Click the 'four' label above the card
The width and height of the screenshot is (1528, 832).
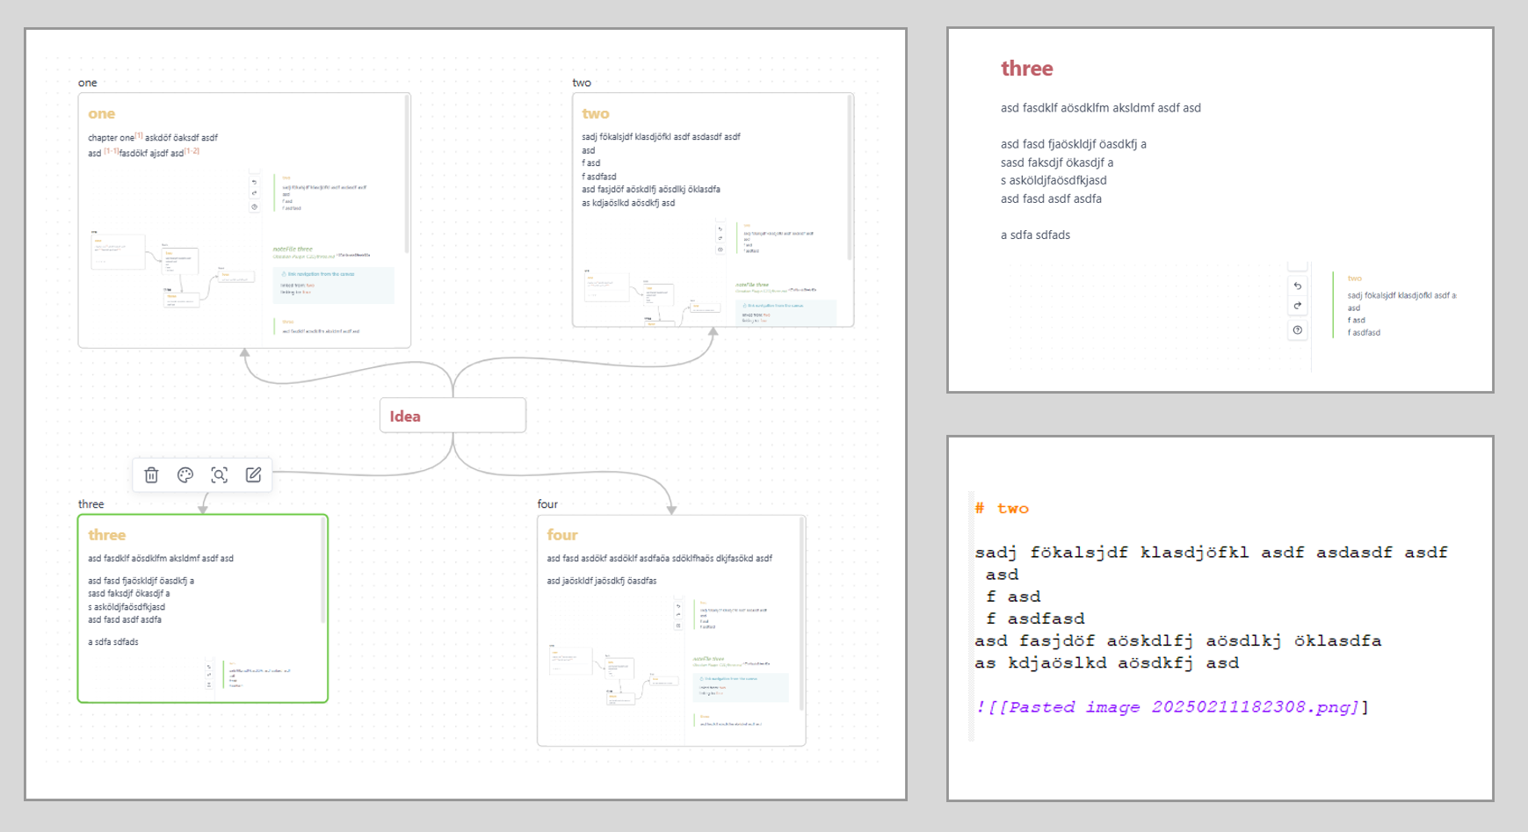point(547,504)
